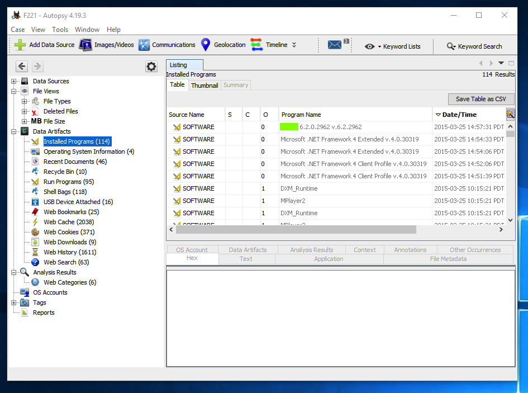Click the Tags folder icon

coord(25,302)
